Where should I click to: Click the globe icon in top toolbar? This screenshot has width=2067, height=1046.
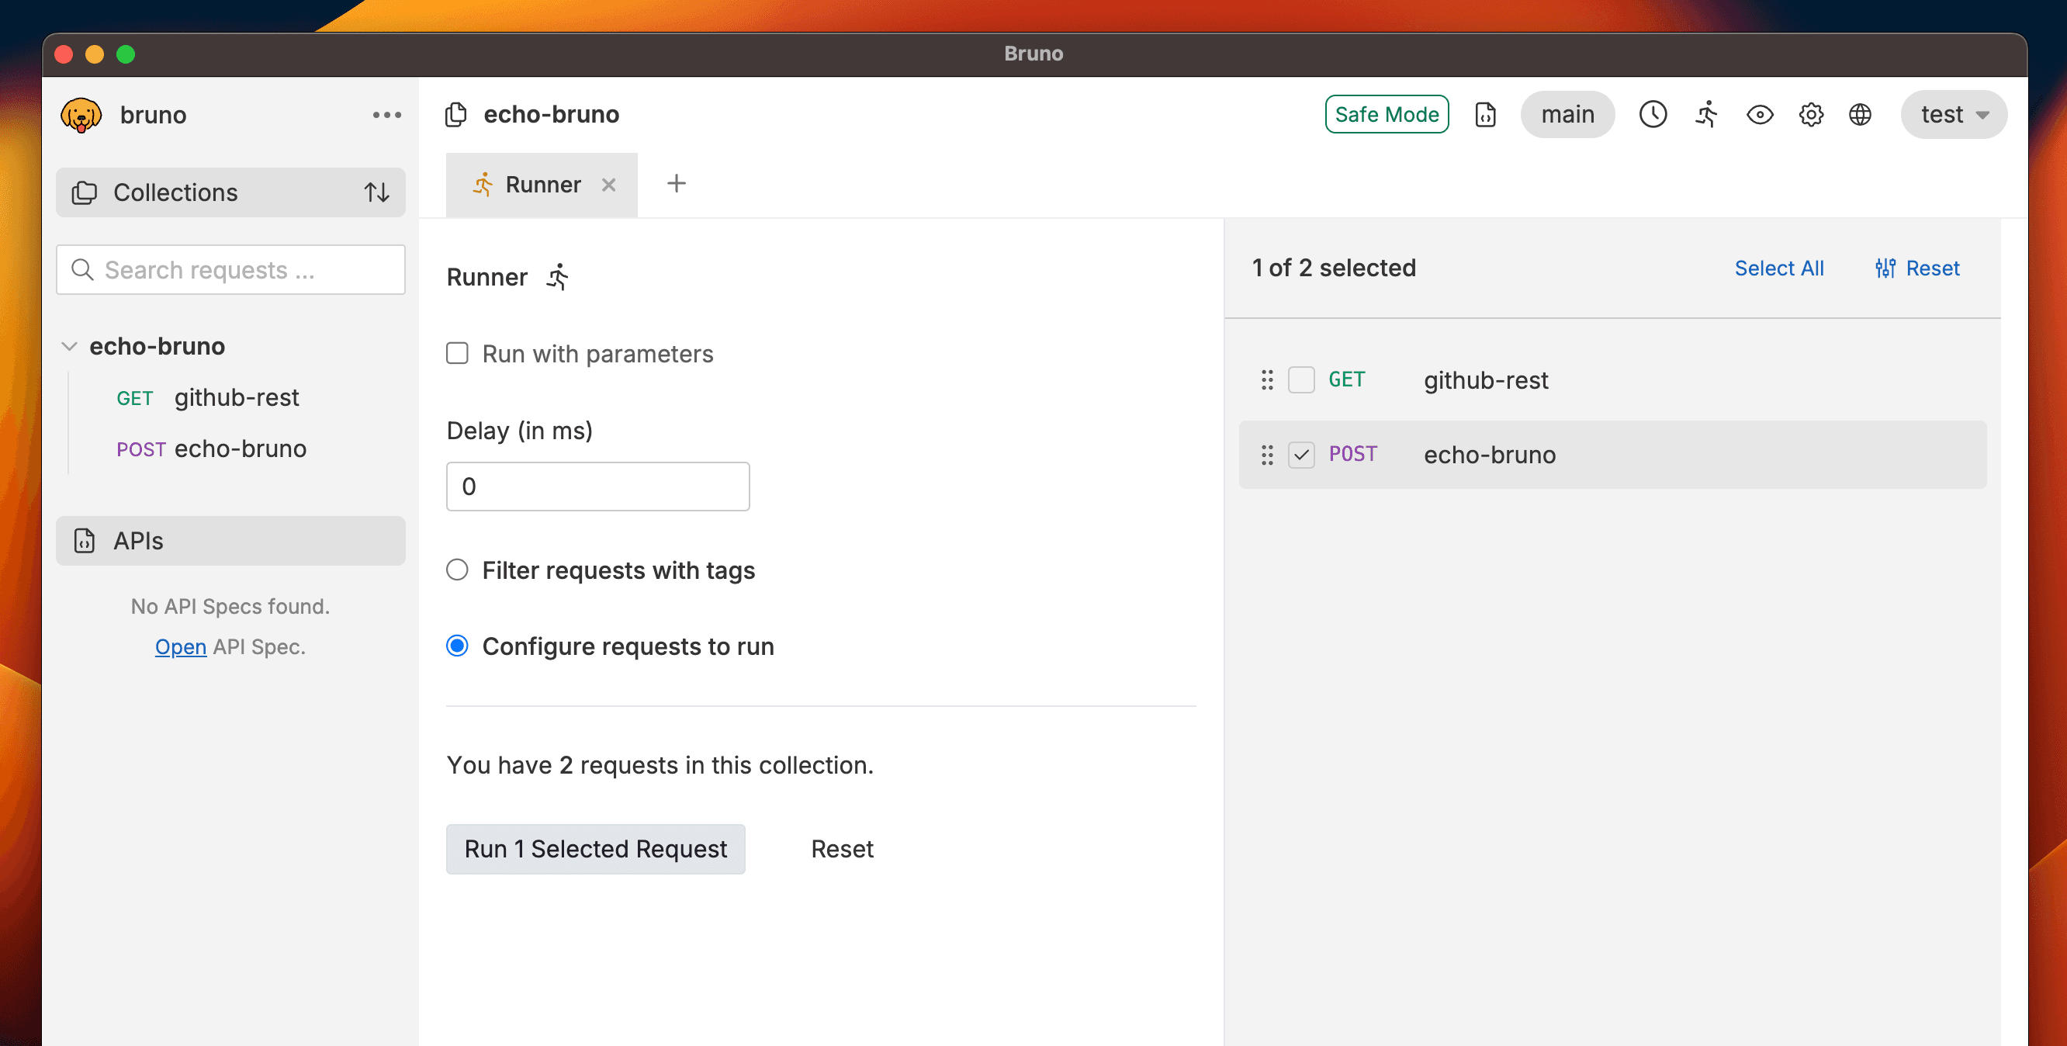(x=1860, y=115)
